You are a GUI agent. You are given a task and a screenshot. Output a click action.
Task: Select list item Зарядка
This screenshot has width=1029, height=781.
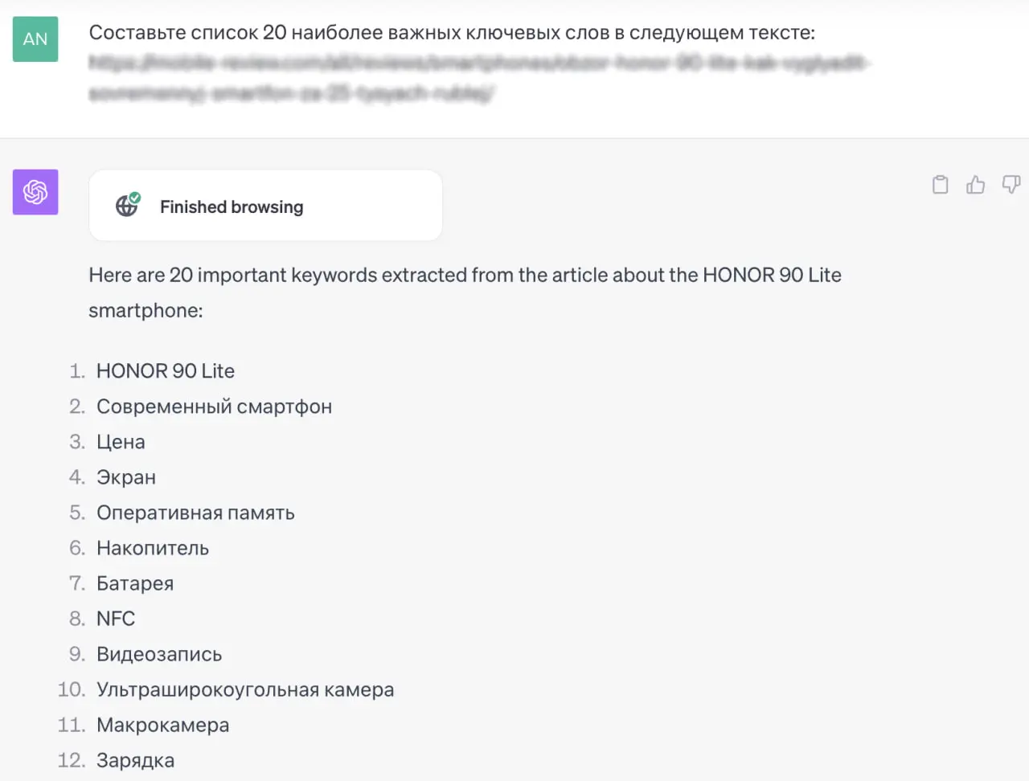click(x=135, y=760)
